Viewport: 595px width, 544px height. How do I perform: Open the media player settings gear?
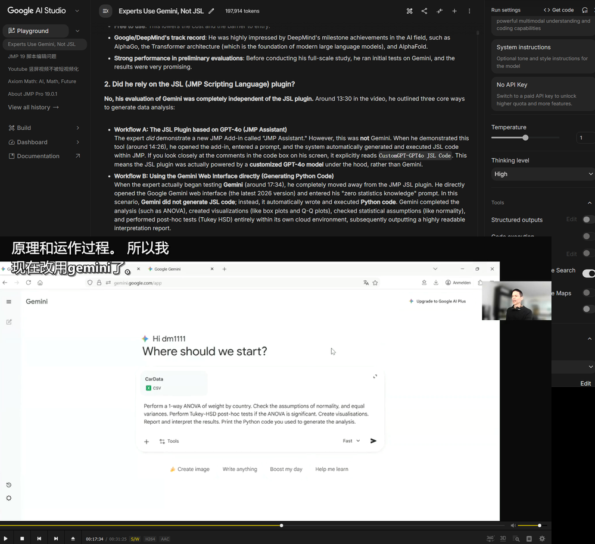coord(542,538)
